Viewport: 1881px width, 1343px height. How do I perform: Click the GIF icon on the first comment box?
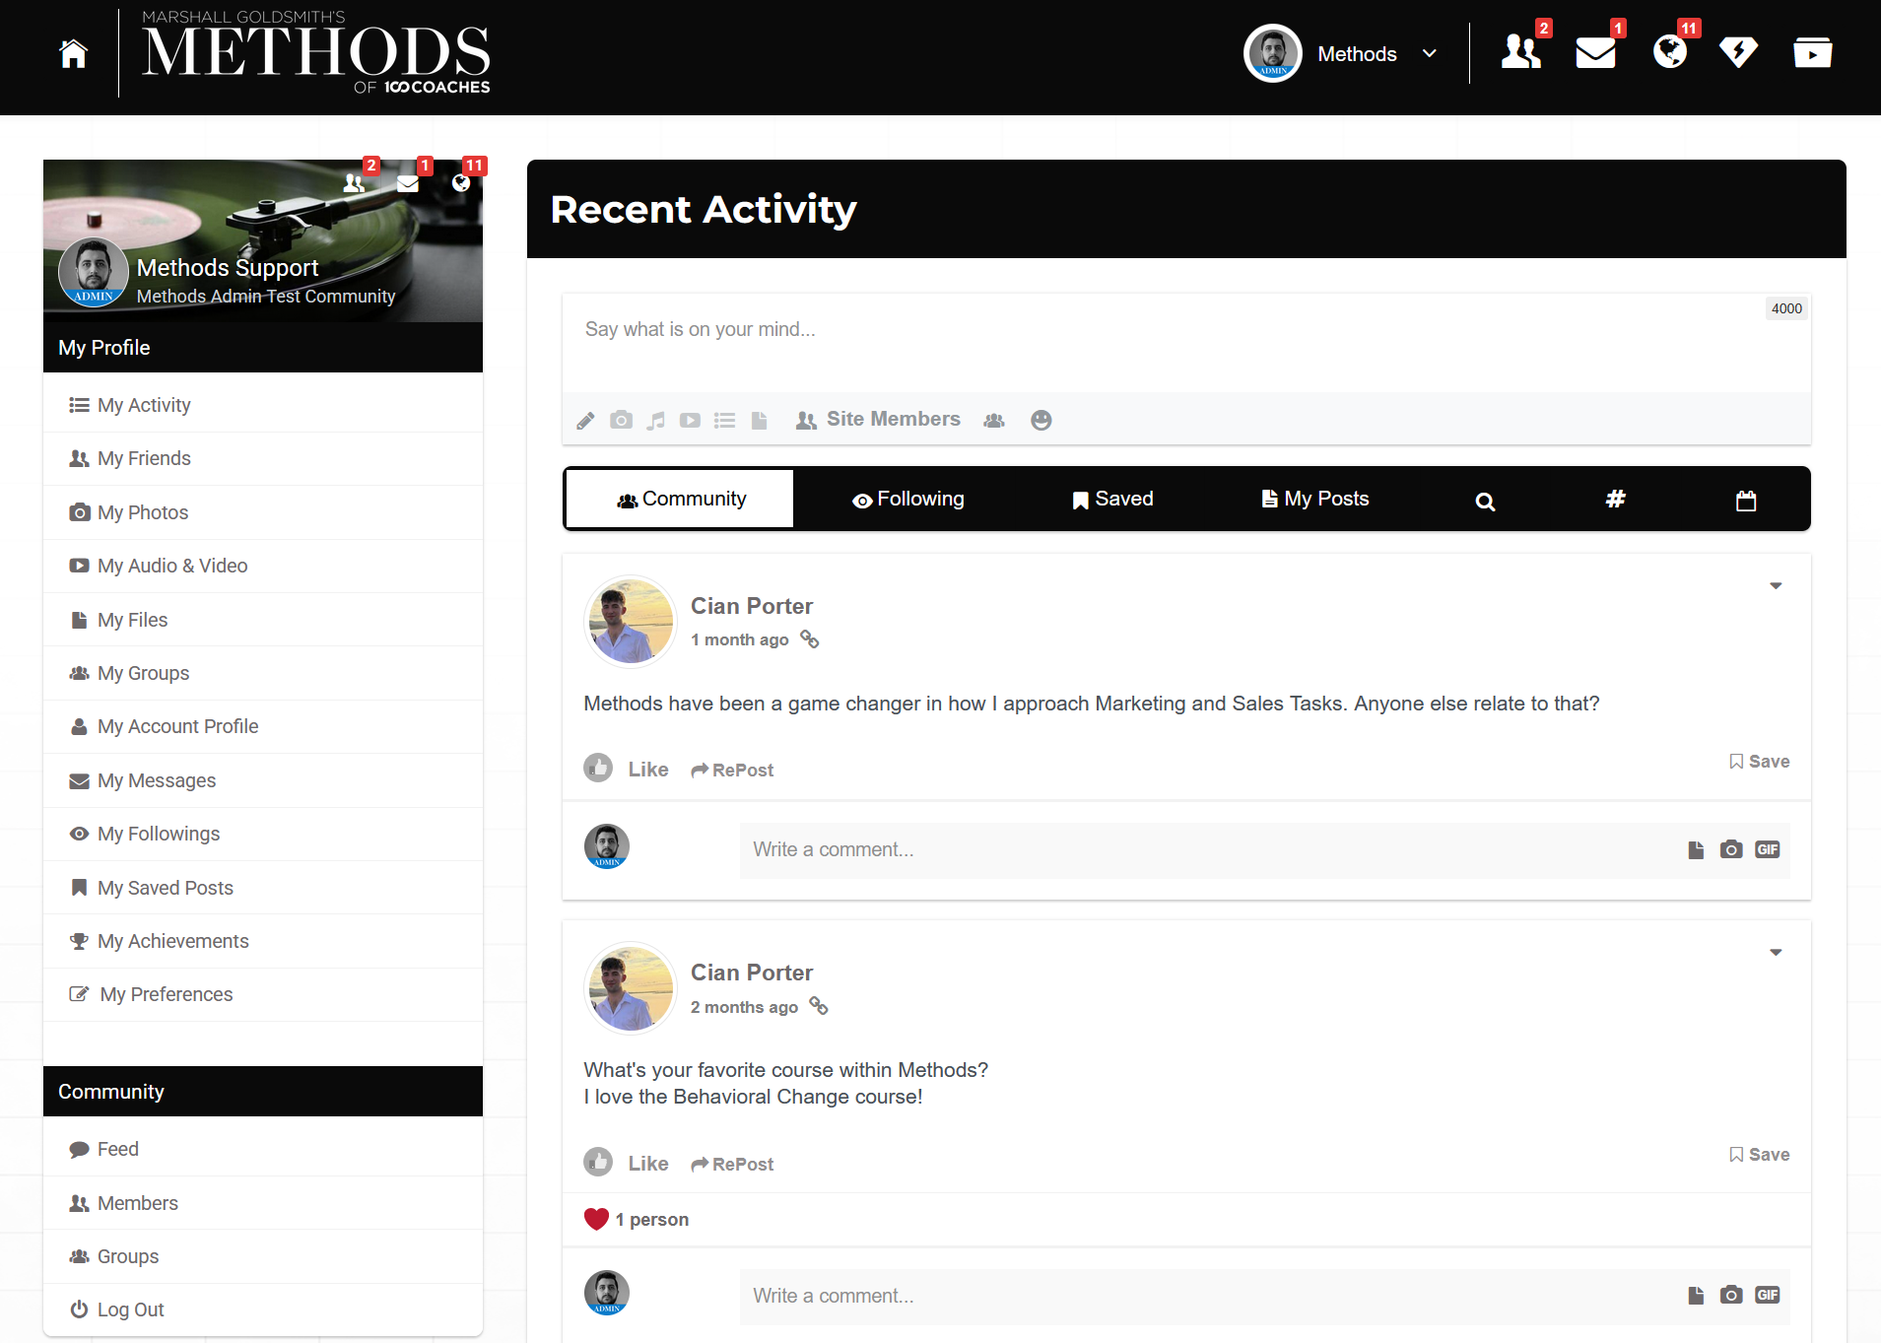[1767, 849]
